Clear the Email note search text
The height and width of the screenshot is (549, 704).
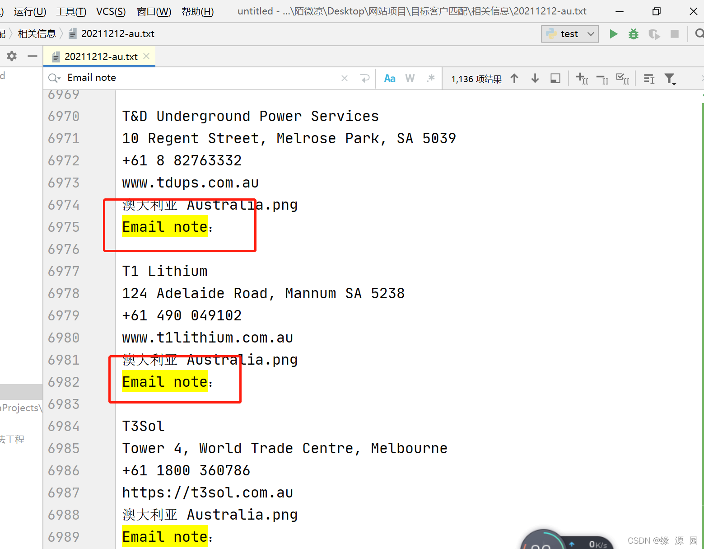coord(345,78)
